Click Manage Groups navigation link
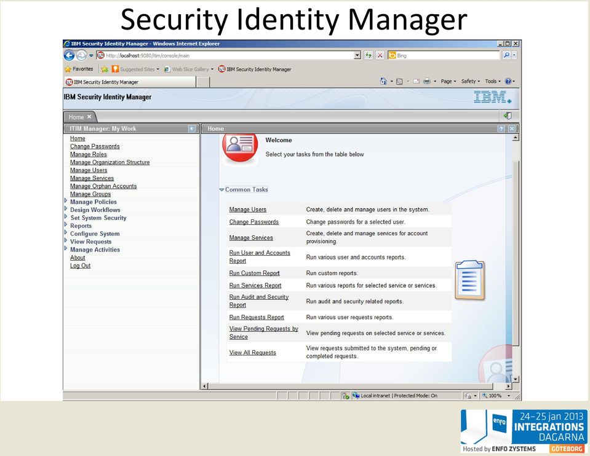This screenshot has height=456, width=590. [90, 194]
